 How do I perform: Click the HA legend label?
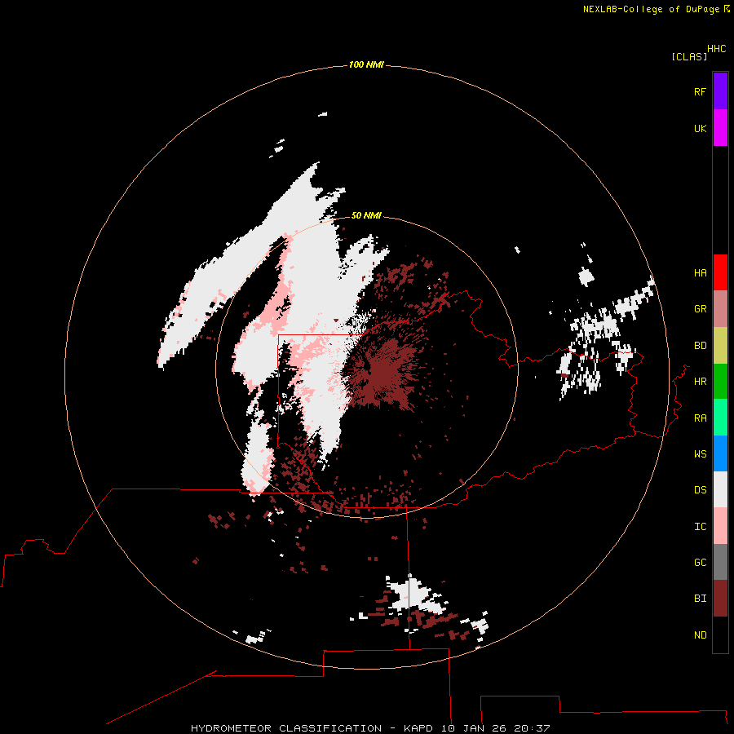(x=700, y=272)
